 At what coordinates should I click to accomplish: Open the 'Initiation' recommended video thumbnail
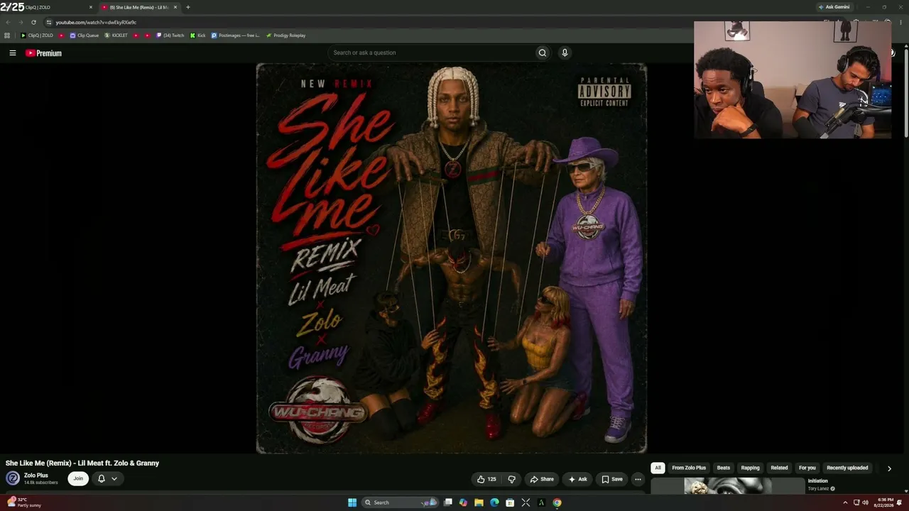[728, 486]
